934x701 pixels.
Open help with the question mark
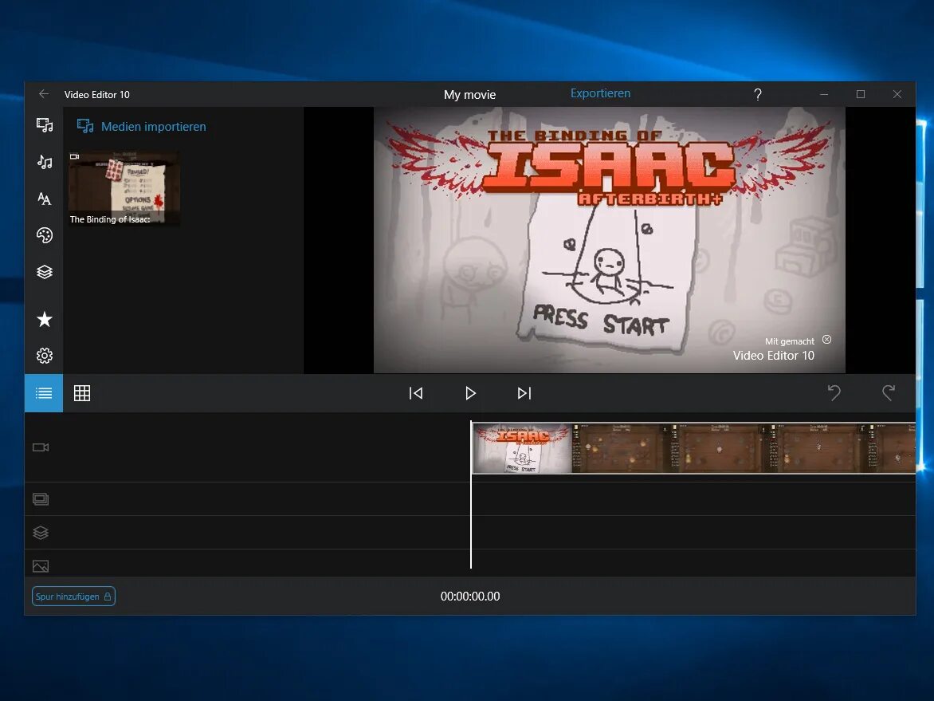pyautogui.click(x=758, y=94)
